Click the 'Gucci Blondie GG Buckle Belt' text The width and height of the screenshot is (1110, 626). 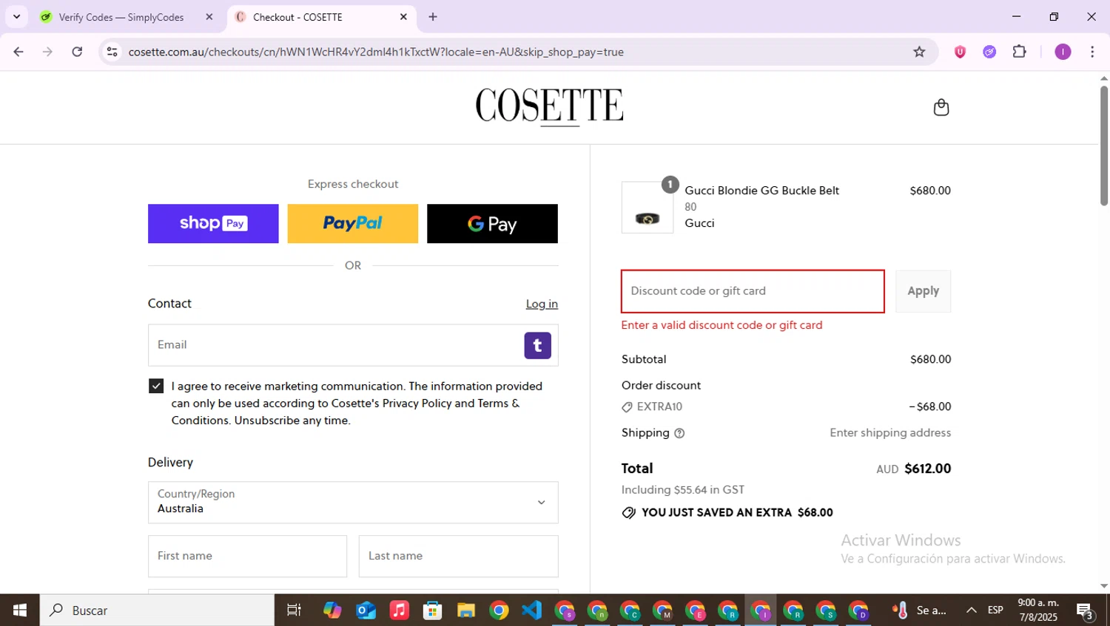click(761, 191)
